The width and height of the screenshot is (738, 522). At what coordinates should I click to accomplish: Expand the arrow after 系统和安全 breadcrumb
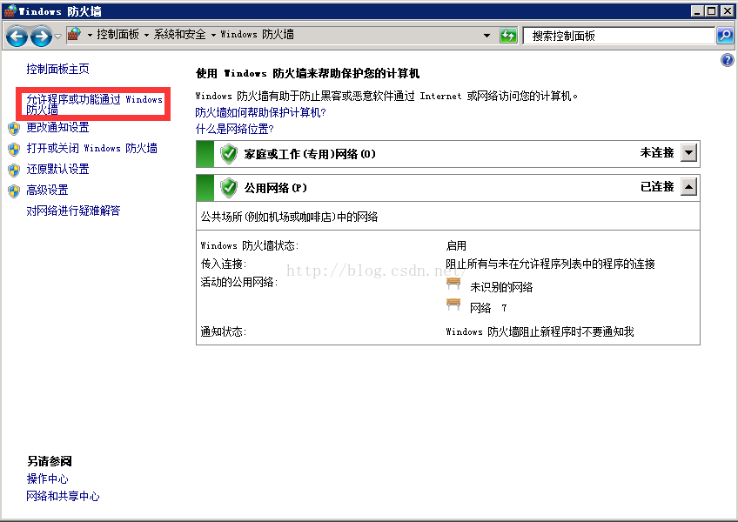coord(213,35)
